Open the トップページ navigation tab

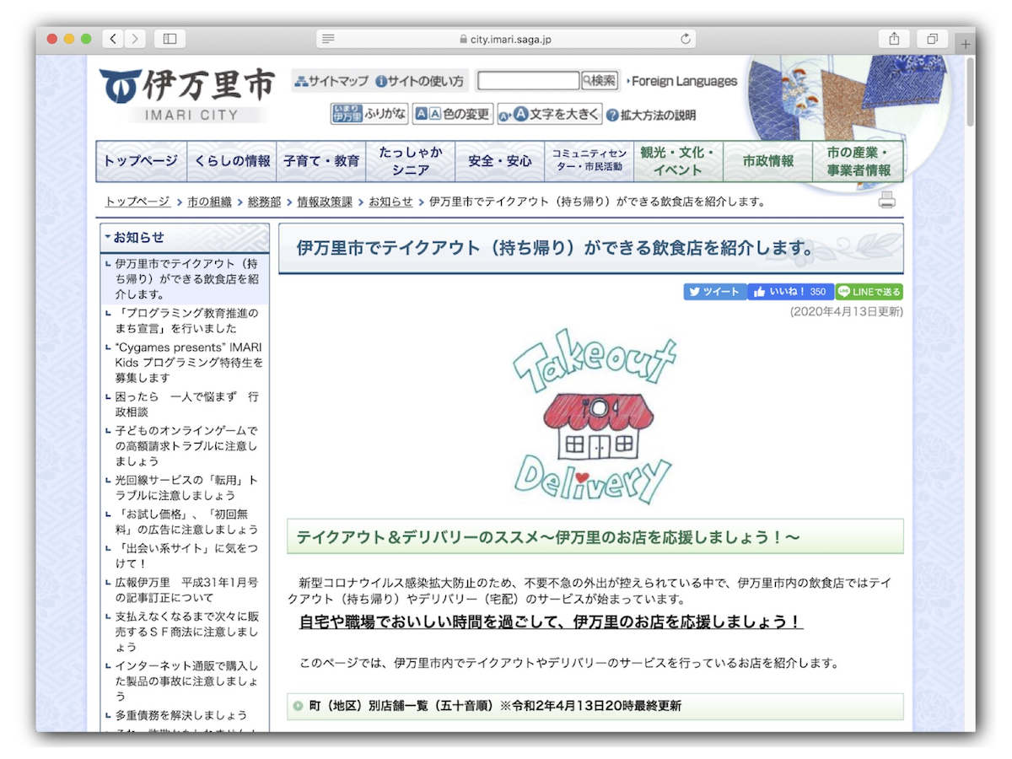pos(141,161)
